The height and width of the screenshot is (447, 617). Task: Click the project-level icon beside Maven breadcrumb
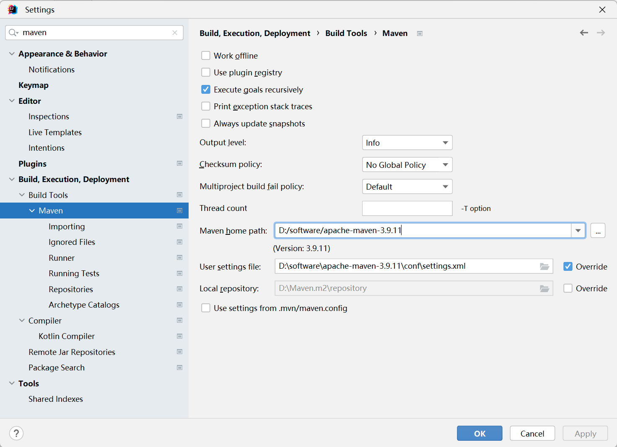pyautogui.click(x=420, y=33)
